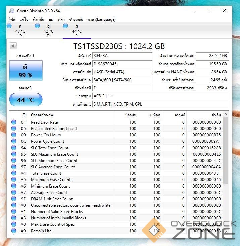
Task: Click the status icon for Total Erase Count row
Action: (14, 173)
